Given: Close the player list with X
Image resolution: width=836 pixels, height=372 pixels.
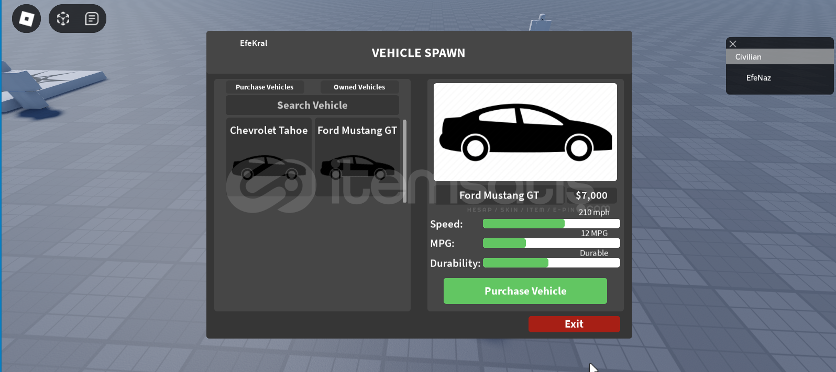Looking at the screenshot, I should point(733,44).
